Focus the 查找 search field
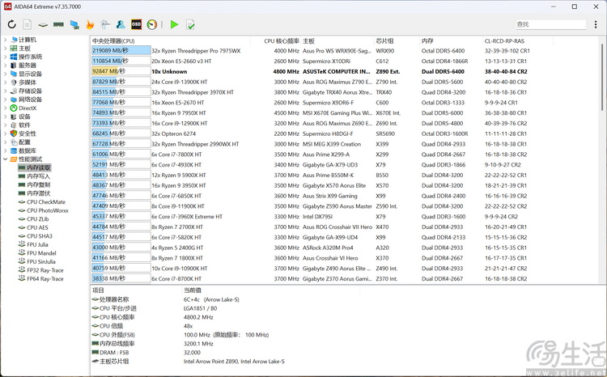The height and width of the screenshot is (377, 607). point(550,24)
